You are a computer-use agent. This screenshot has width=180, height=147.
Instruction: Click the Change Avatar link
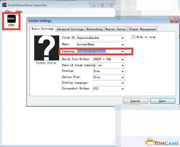click(46, 63)
